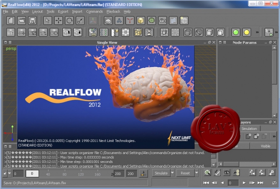Screen dimensions: 280x189
Task: Open the dropdown arrow left of the timeline
Action: 9,173
